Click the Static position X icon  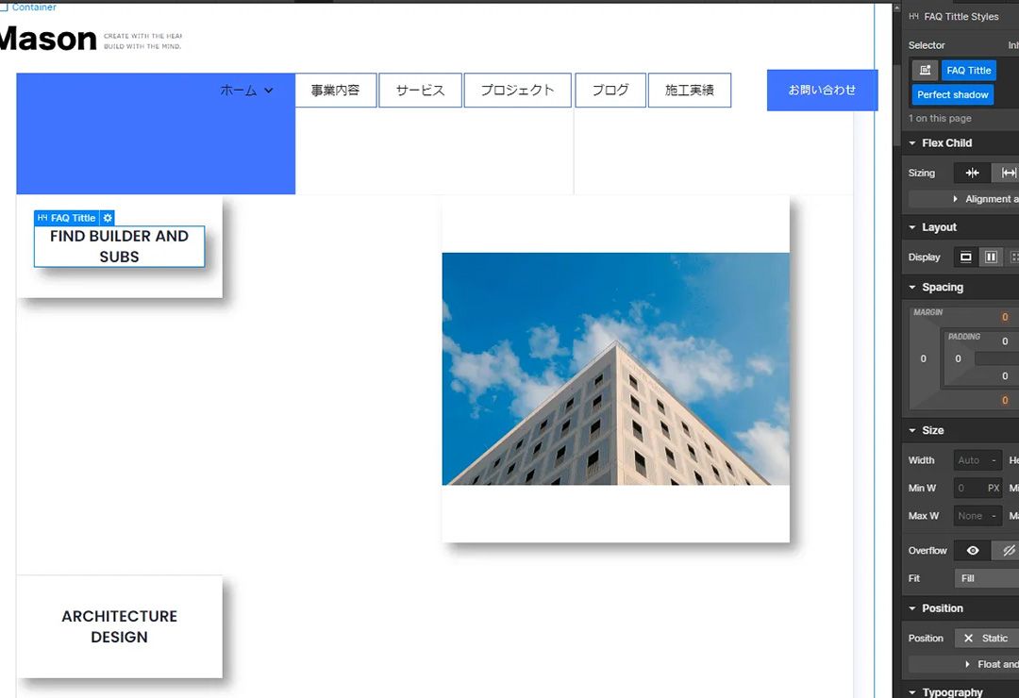968,639
